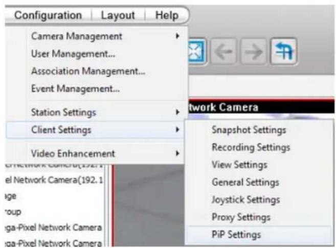Click the previous page left arrow icon
The image size is (336, 248).
pos(224,52)
